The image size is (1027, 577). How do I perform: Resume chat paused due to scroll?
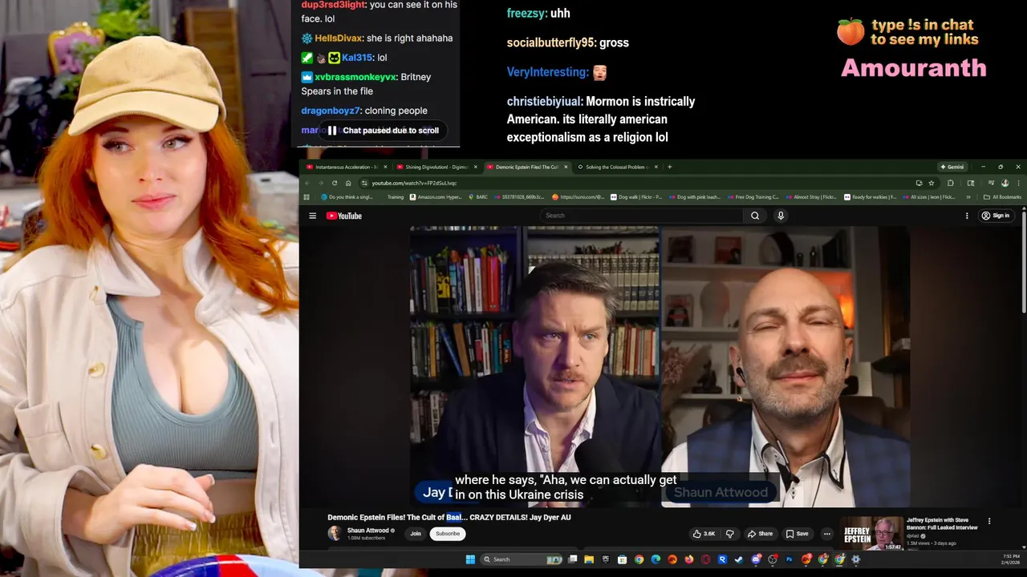[x=384, y=131]
